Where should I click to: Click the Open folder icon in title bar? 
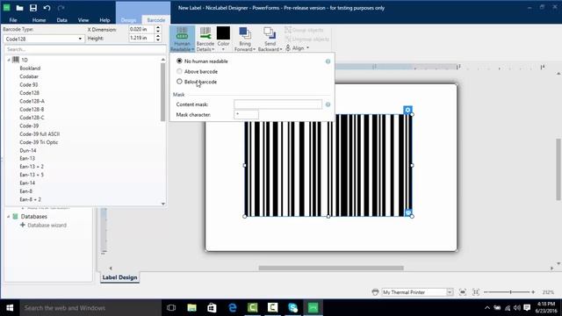pyautogui.click(x=19, y=8)
